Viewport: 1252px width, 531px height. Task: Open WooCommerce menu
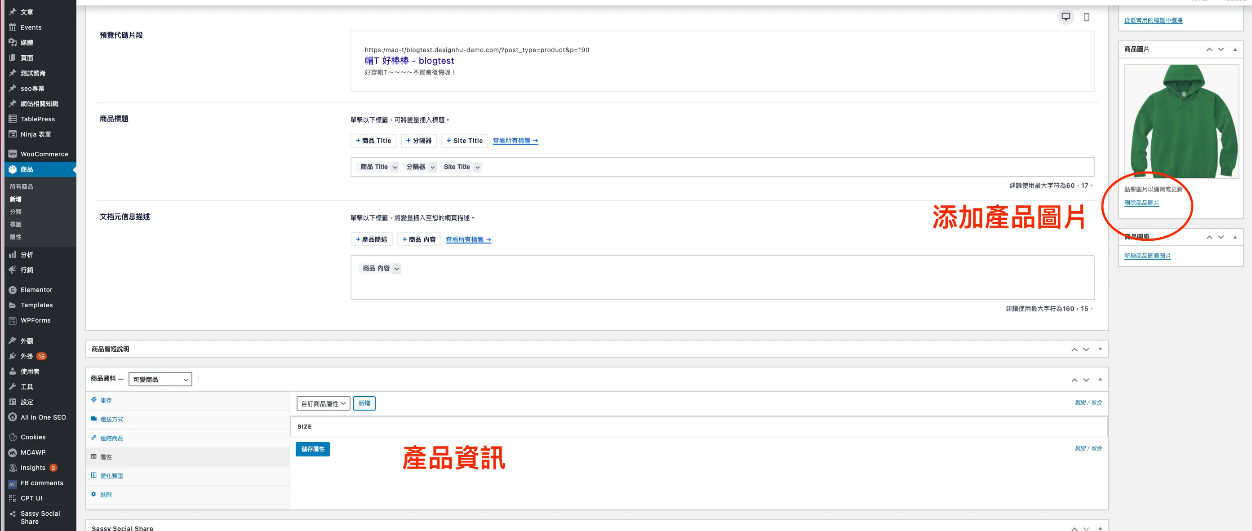tap(44, 154)
